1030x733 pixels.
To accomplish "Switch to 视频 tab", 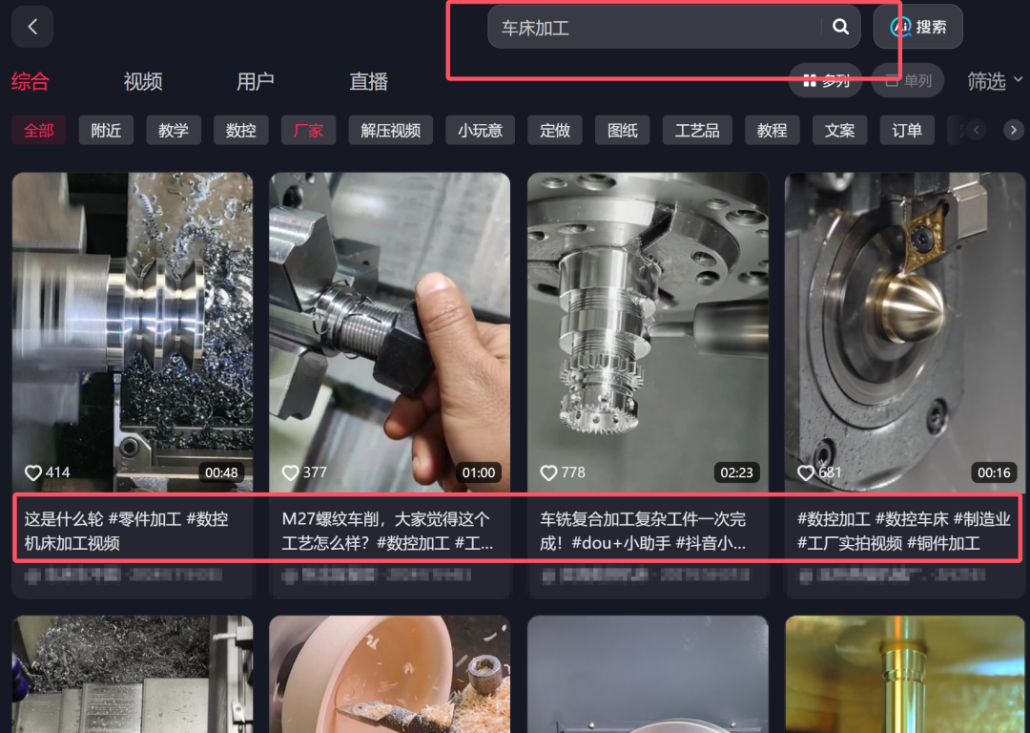I will (x=143, y=81).
